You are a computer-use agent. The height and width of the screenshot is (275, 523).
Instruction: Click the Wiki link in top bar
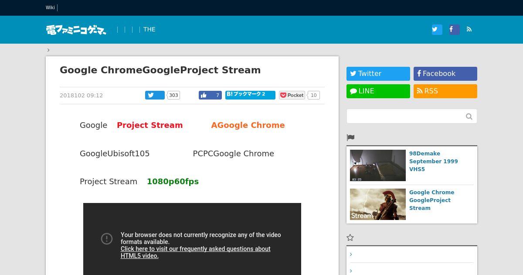pos(50,7)
